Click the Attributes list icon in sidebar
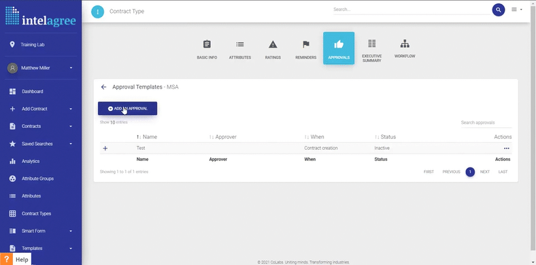The height and width of the screenshot is (265, 536). tap(12, 196)
